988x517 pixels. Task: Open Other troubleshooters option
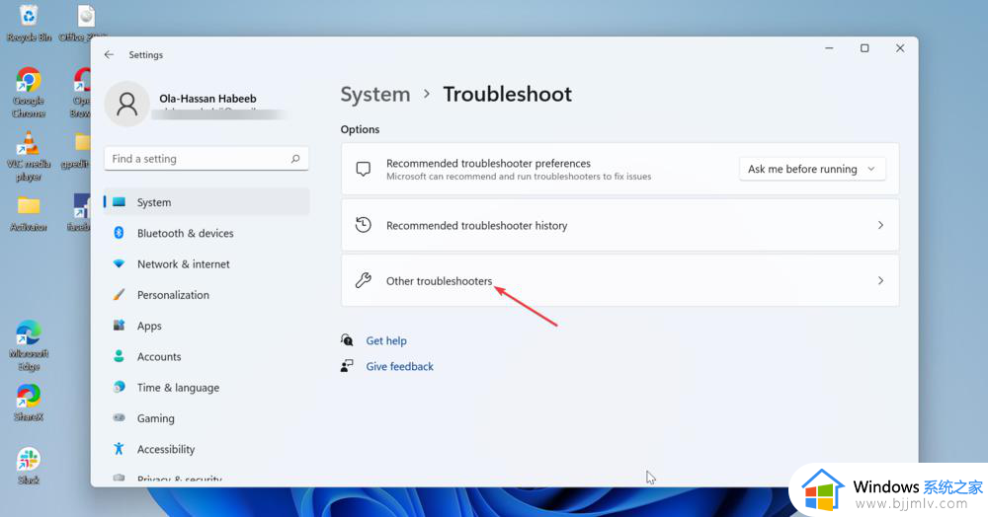point(620,280)
